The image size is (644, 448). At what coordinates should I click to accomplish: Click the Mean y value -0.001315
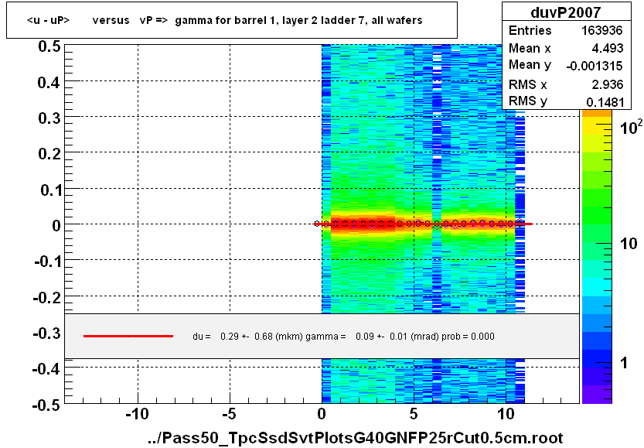(595, 66)
